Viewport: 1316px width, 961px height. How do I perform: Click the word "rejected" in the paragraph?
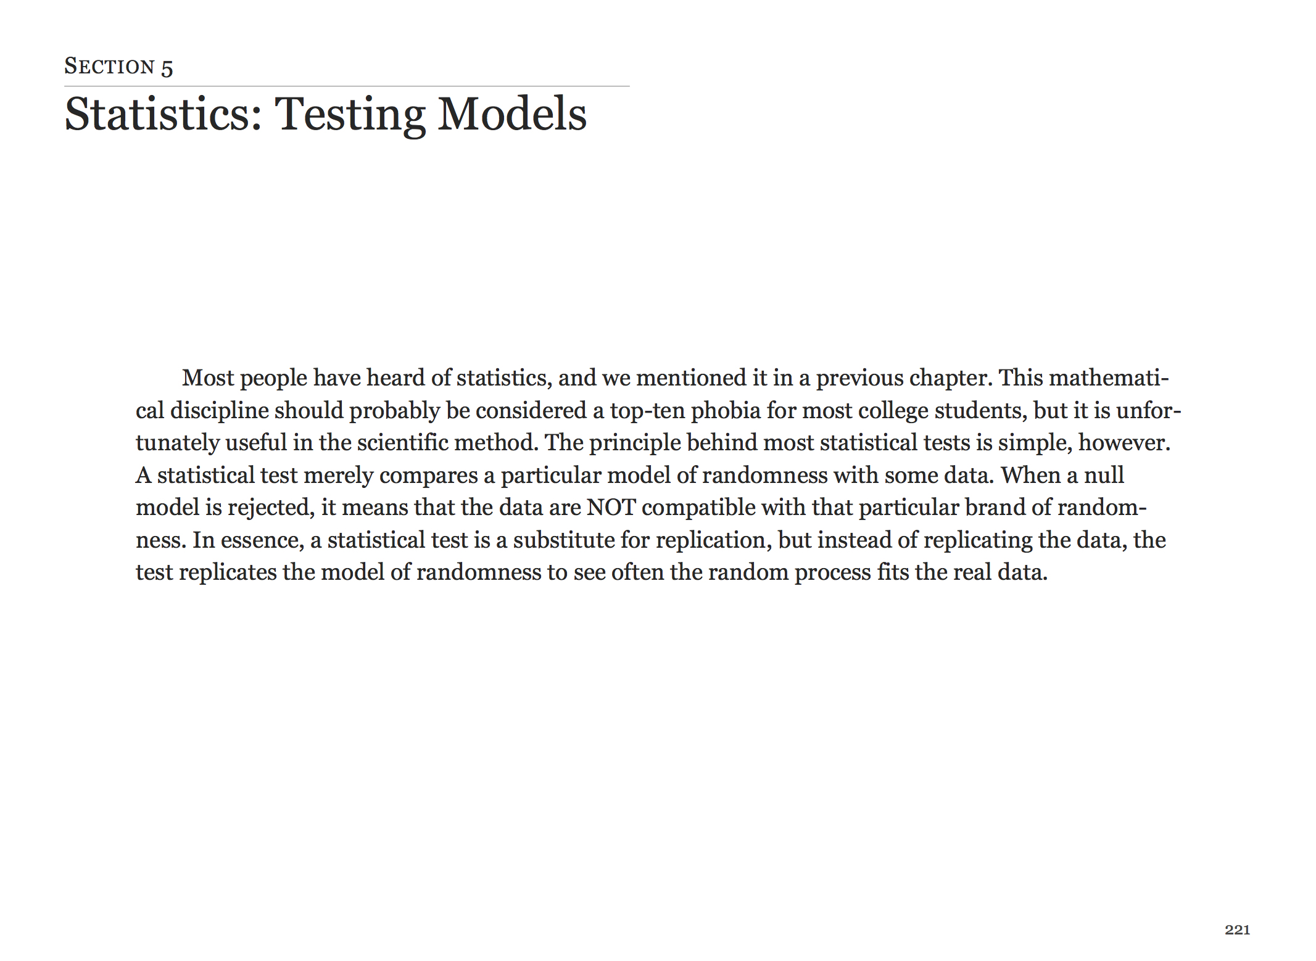[x=271, y=508]
